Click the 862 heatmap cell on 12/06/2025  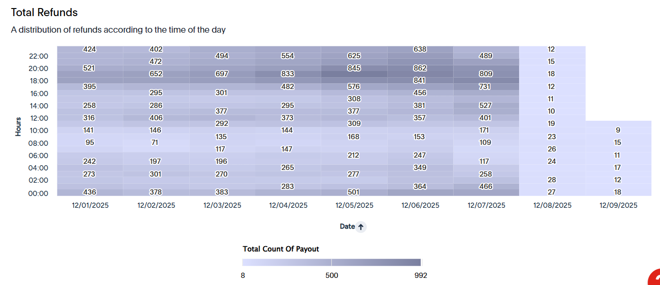click(x=420, y=68)
